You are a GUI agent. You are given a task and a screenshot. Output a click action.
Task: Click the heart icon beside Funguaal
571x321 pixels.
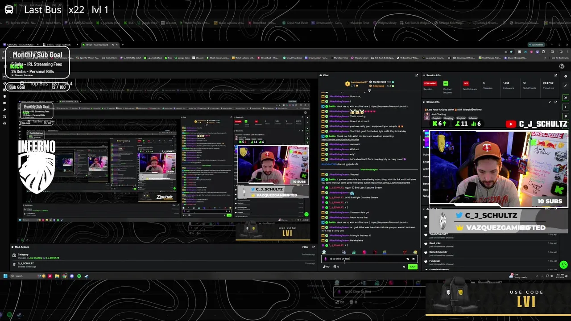pyautogui.click(x=426, y=262)
